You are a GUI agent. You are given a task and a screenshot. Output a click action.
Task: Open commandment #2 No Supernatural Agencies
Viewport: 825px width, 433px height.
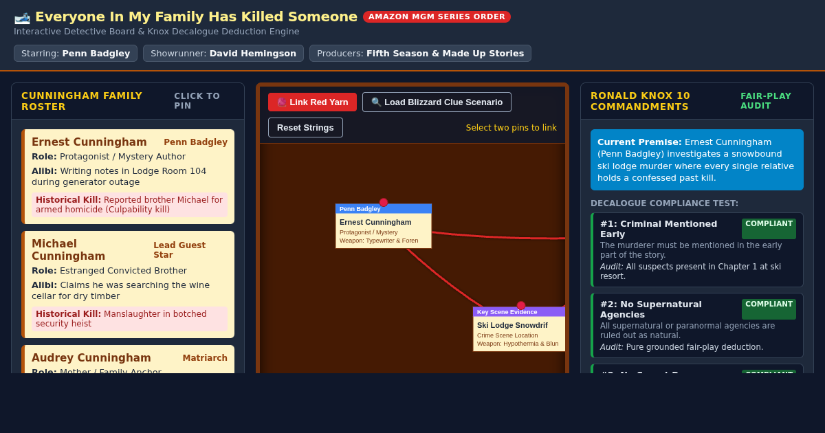pyautogui.click(x=697, y=326)
